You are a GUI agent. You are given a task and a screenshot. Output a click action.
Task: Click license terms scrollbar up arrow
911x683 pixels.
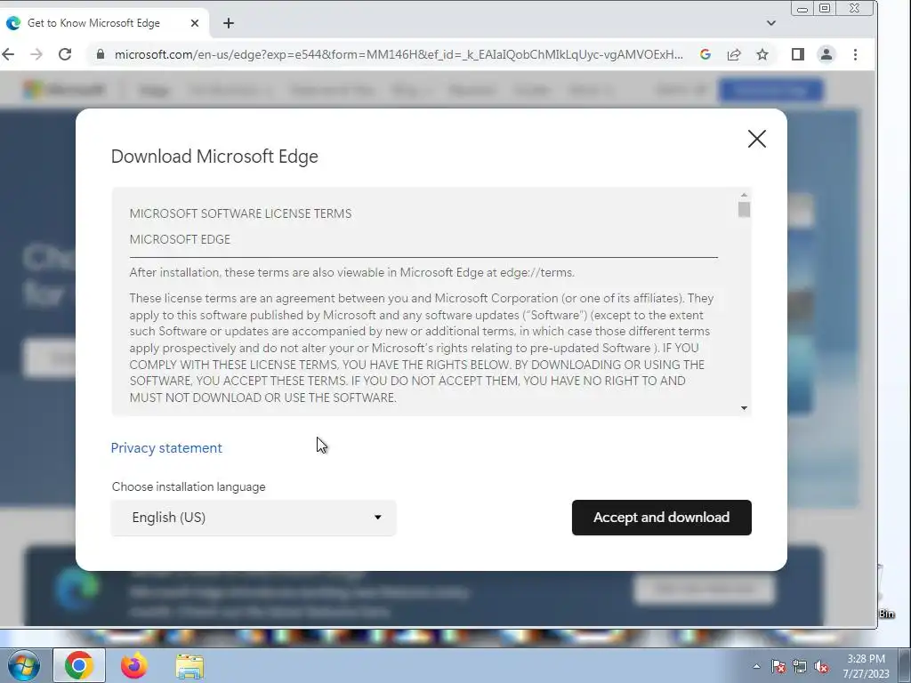click(x=744, y=195)
